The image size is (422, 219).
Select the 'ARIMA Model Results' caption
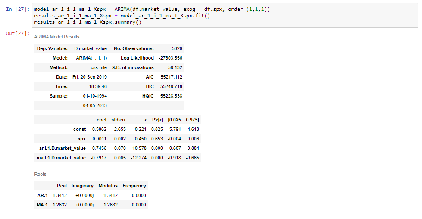pos(57,37)
